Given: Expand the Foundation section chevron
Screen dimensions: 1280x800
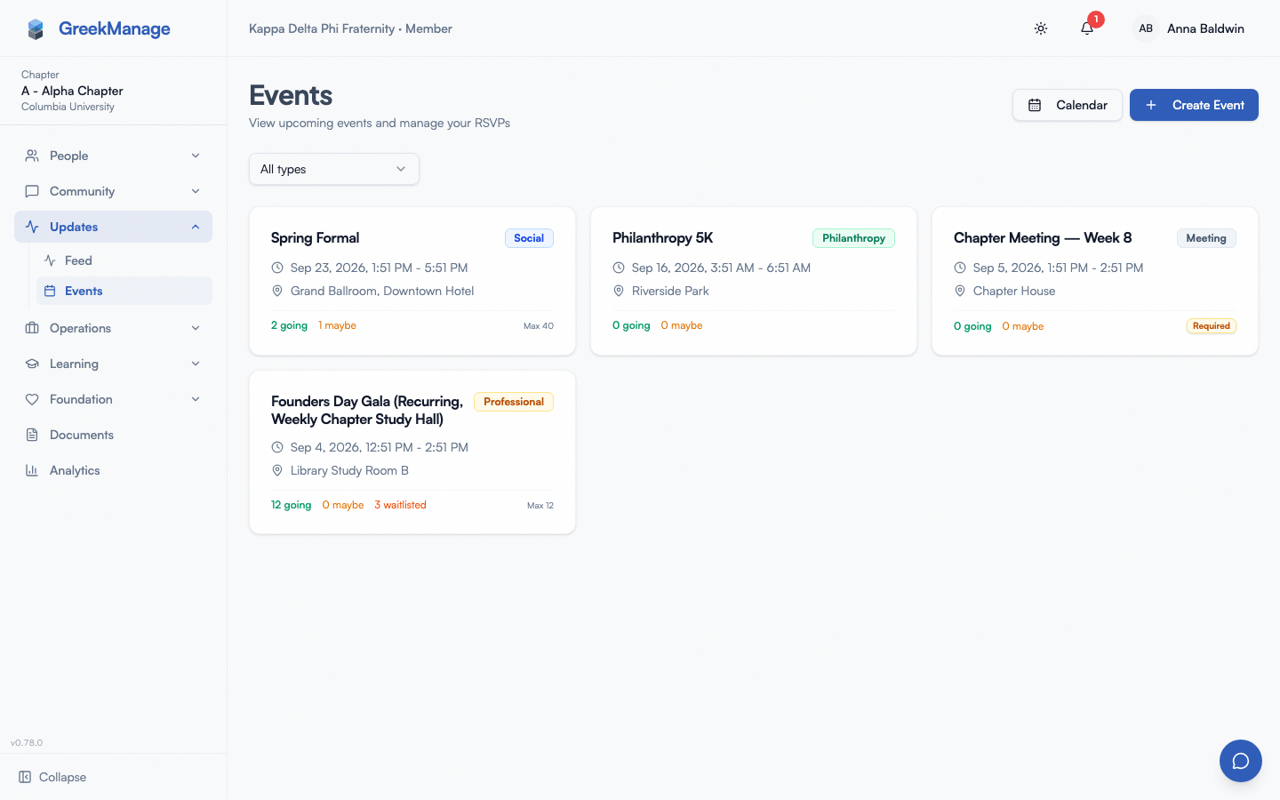Looking at the screenshot, I should coord(196,399).
